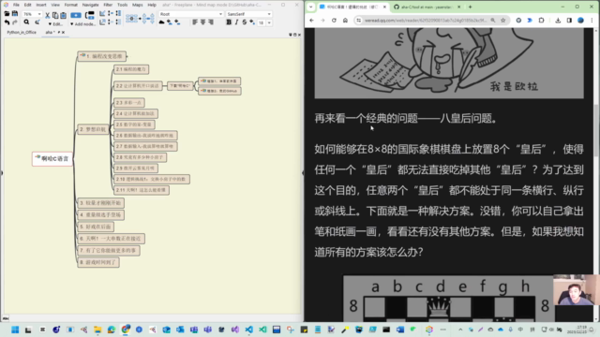This screenshot has width=600, height=337.
Task: Open the Navigate menu in Freeplane
Action: click(90, 5)
